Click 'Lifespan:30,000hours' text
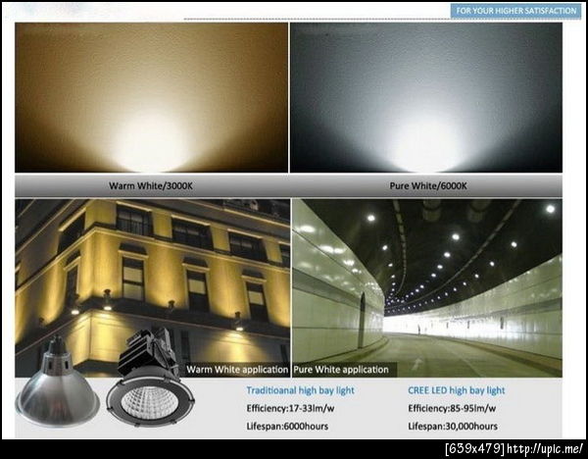 coord(453,427)
